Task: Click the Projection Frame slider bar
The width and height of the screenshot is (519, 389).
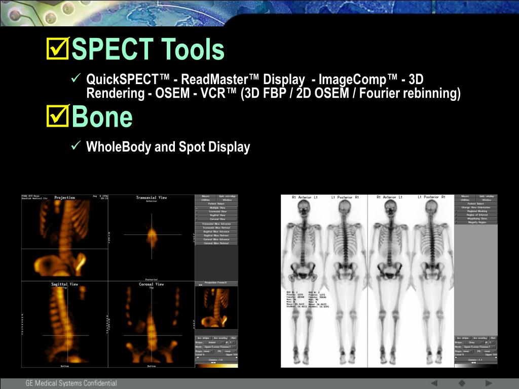Action: (216, 284)
